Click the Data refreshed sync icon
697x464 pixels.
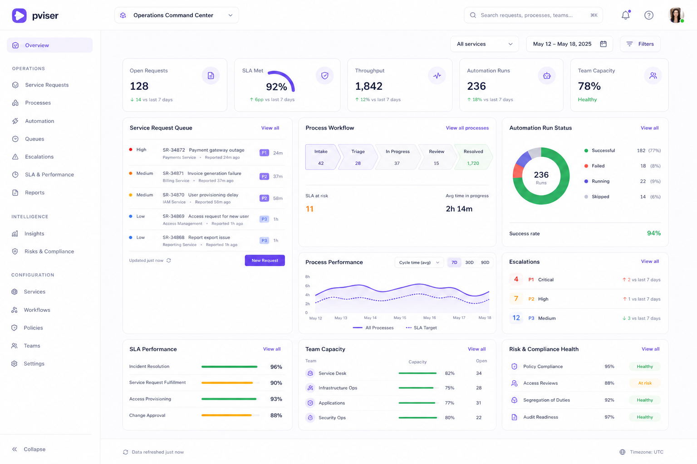[126, 452]
